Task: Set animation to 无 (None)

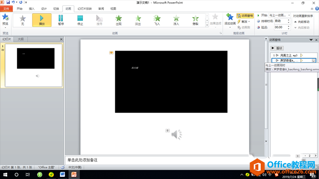Action: [x=23, y=20]
